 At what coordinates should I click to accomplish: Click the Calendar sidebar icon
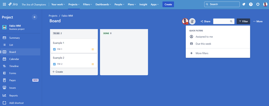click(x=5, y=59)
